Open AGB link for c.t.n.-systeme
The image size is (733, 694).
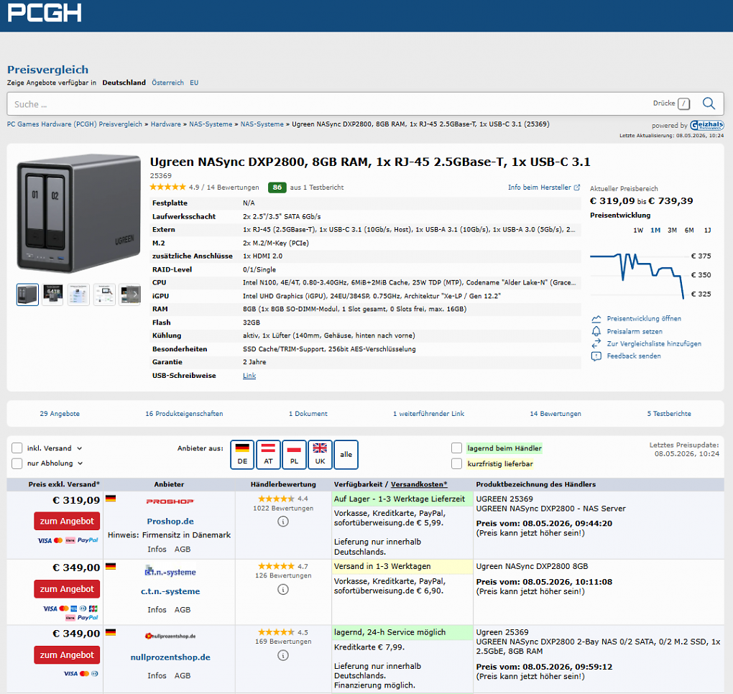[183, 610]
